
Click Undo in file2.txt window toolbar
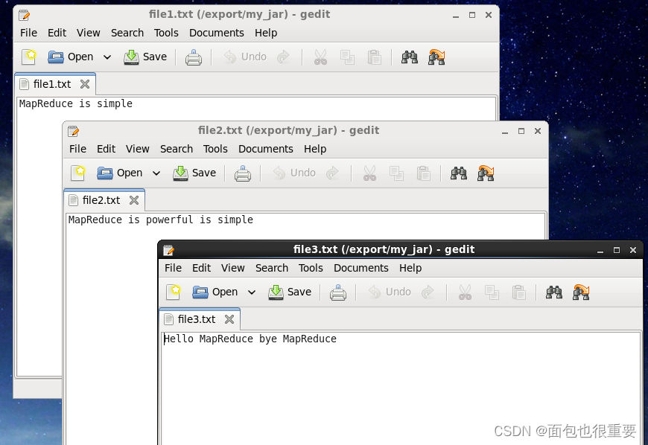point(294,173)
